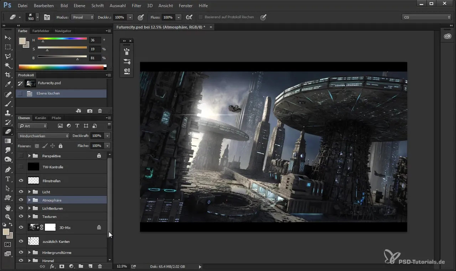Viewport: 456px width, 271px height.
Task: Delete layer with Layers panel trash icon
Action: 100,266
